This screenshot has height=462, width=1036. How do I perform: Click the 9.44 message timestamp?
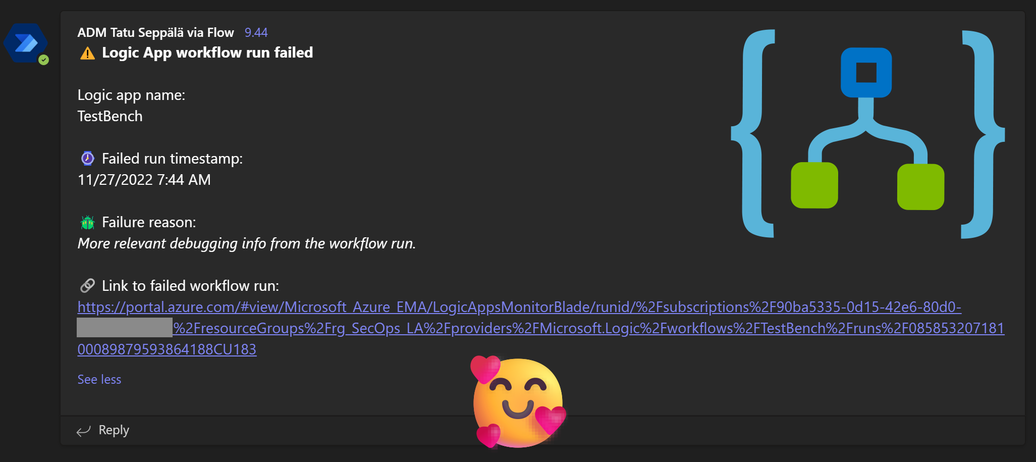(256, 32)
